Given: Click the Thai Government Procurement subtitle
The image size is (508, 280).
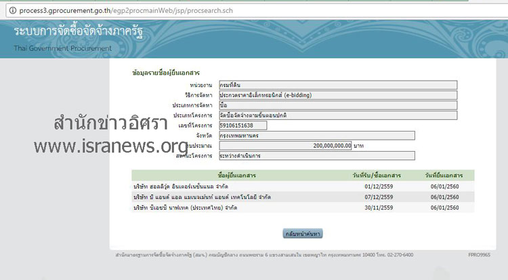Looking at the screenshot, I should tap(62, 48).
